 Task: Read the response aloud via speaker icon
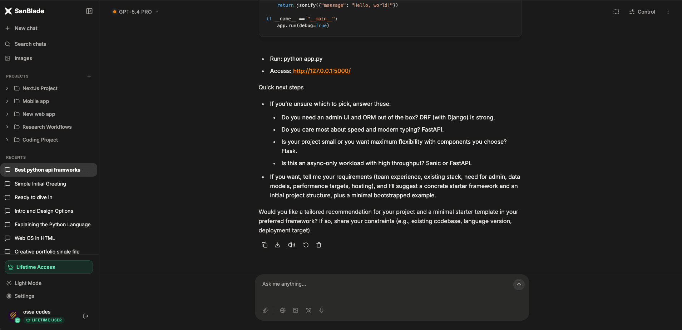point(291,245)
